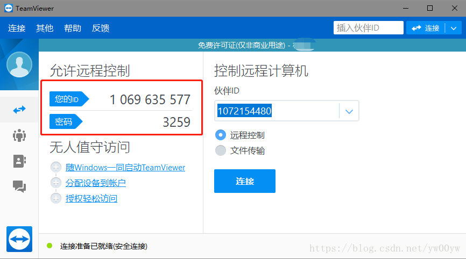
Task: Click the 密码 label tag
Action: coord(66,121)
